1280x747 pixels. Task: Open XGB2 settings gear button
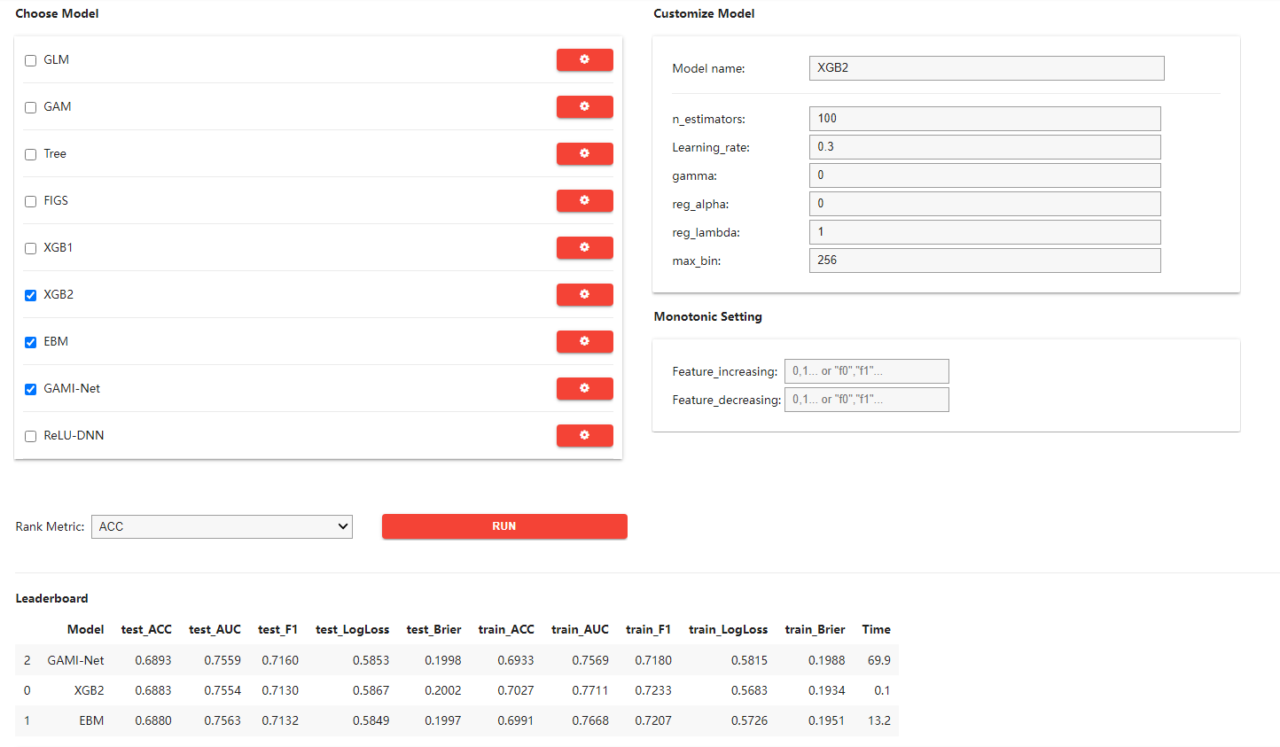point(584,294)
